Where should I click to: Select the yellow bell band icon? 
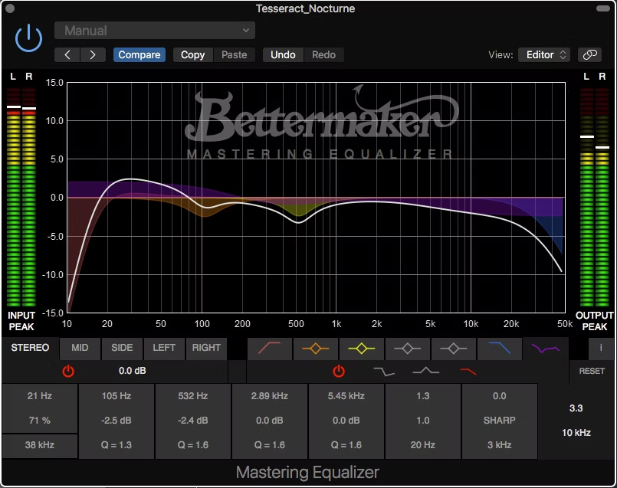[362, 349]
